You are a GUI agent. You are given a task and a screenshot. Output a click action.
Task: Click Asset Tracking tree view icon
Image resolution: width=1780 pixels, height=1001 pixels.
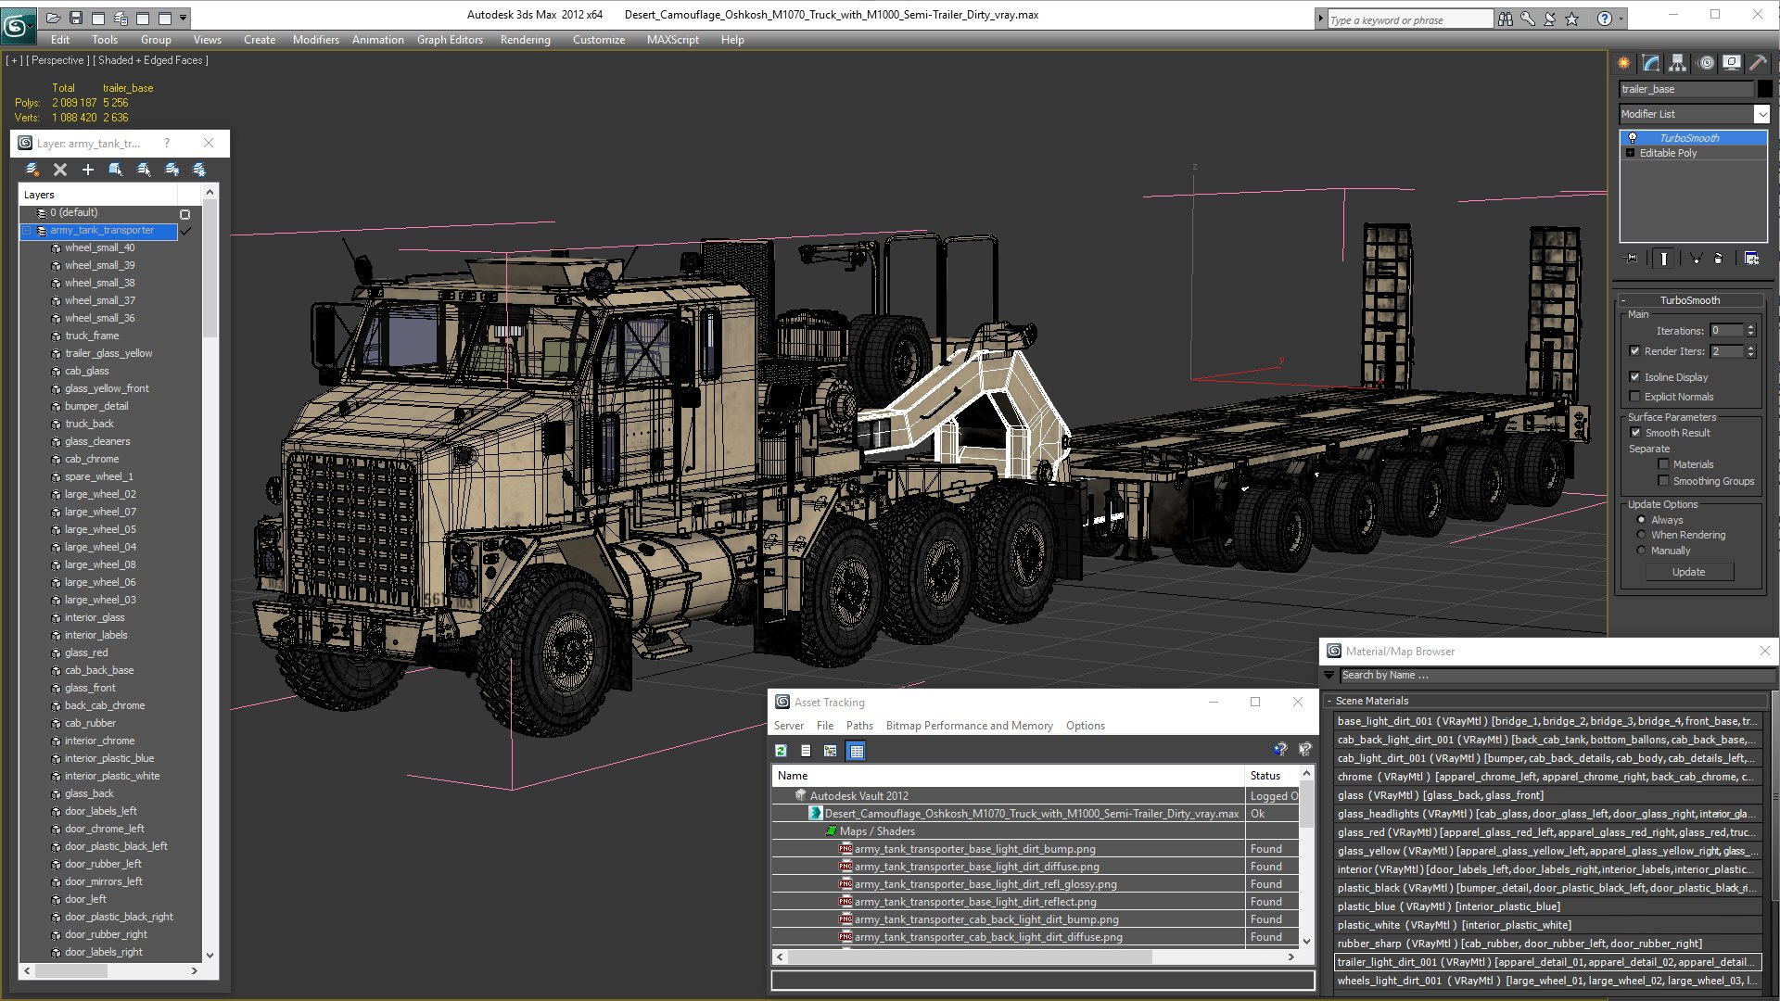(x=831, y=751)
